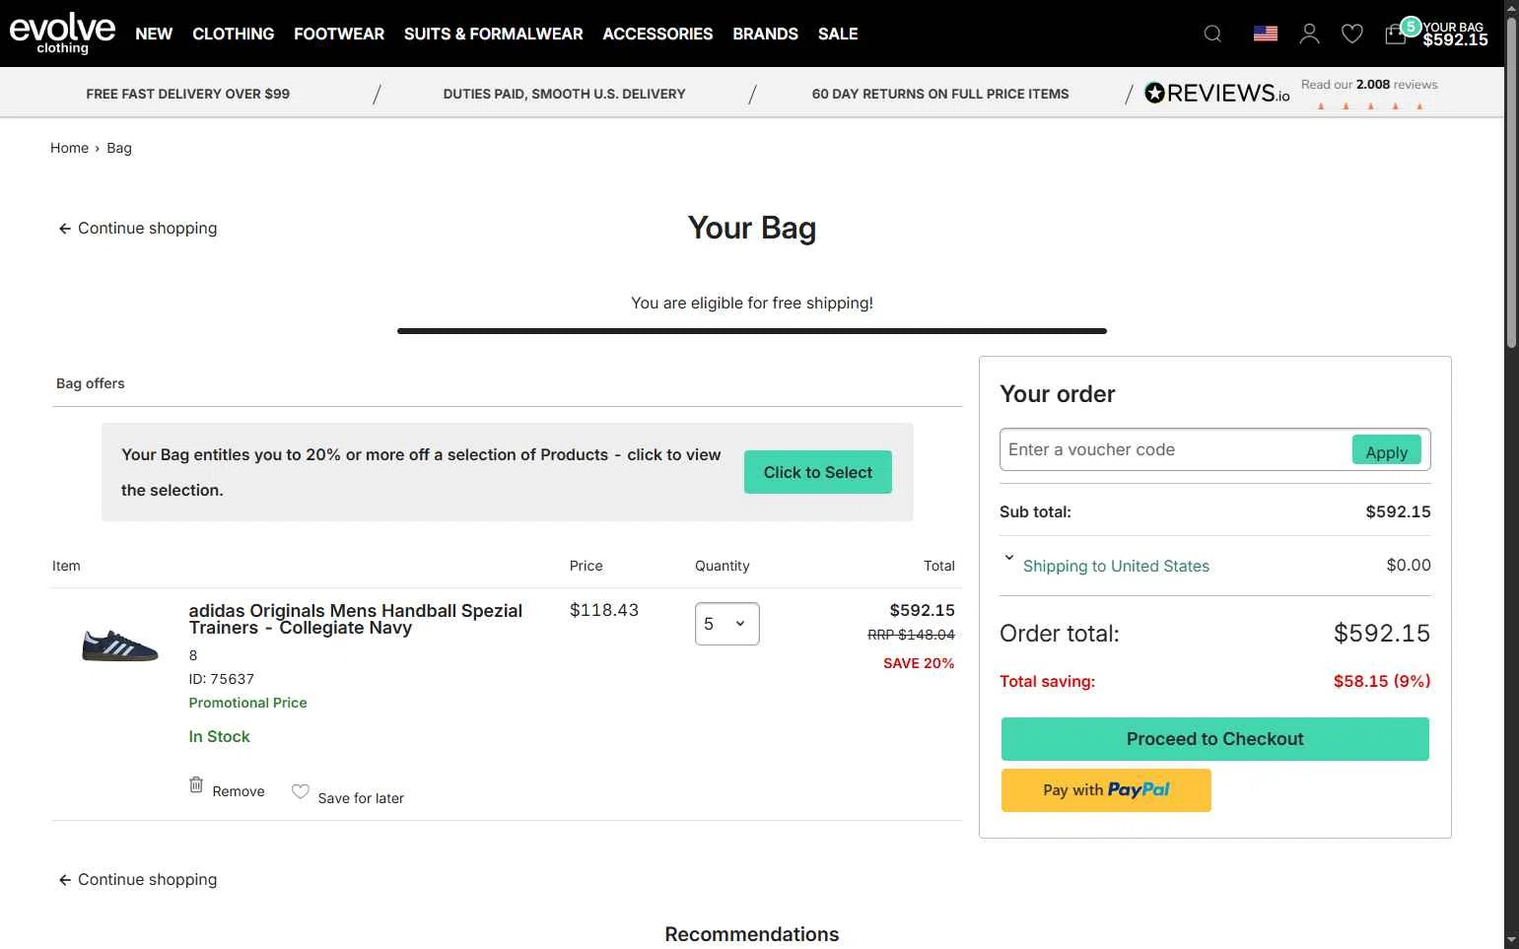1519x949 pixels.
Task: Click the In Stock status text
Action: point(219,736)
